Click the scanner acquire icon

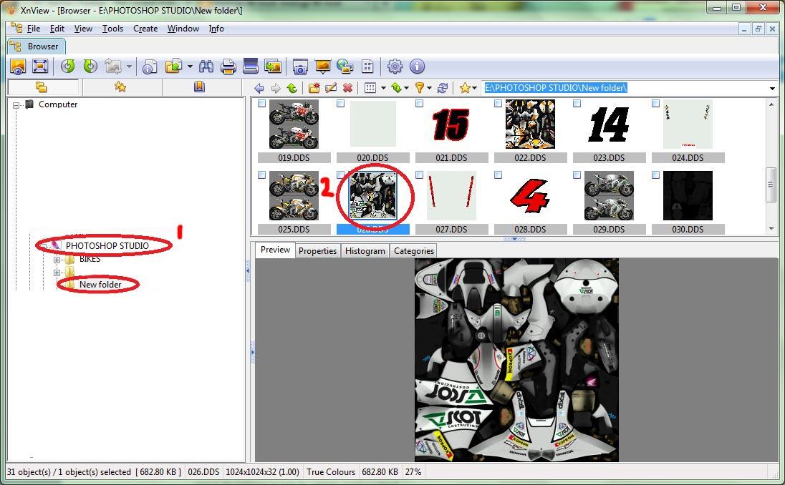point(250,66)
